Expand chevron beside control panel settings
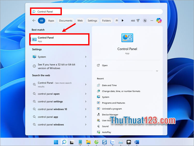 pos(86,101)
